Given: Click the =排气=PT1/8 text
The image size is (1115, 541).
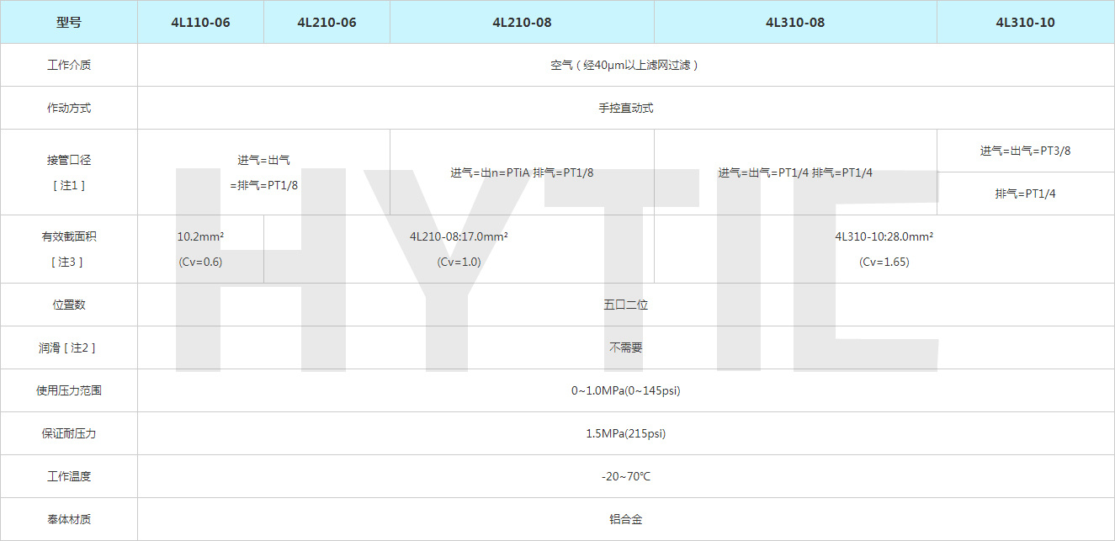Looking at the screenshot, I should click(x=263, y=185).
